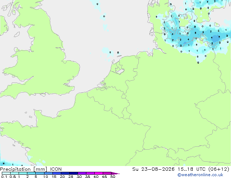This screenshot has width=231, height=178.
Task: Open the weatheronline.co.uk link
Action: 200,175
